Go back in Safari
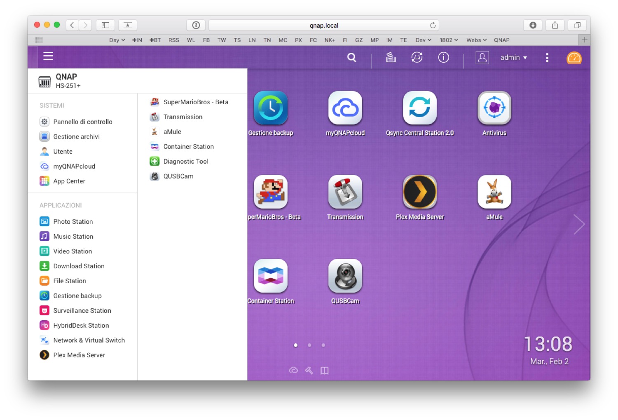This screenshot has width=618, height=420. tap(72, 25)
